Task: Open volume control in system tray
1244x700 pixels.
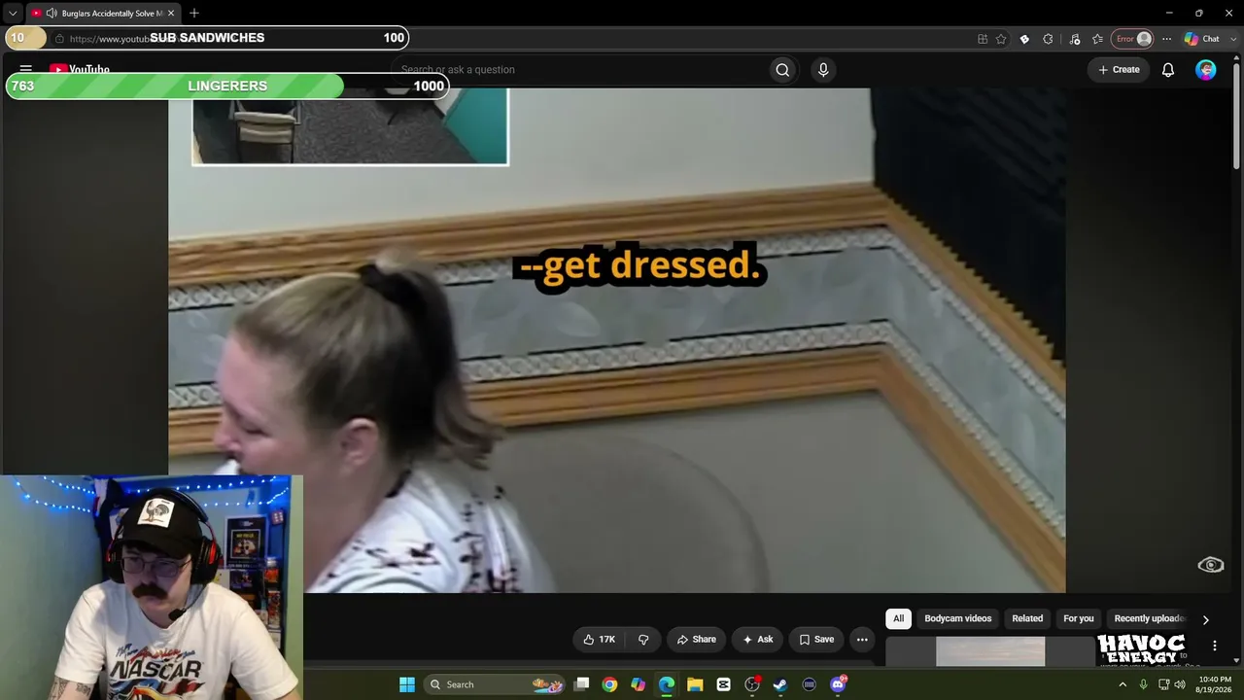Action: [x=1179, y=684]
